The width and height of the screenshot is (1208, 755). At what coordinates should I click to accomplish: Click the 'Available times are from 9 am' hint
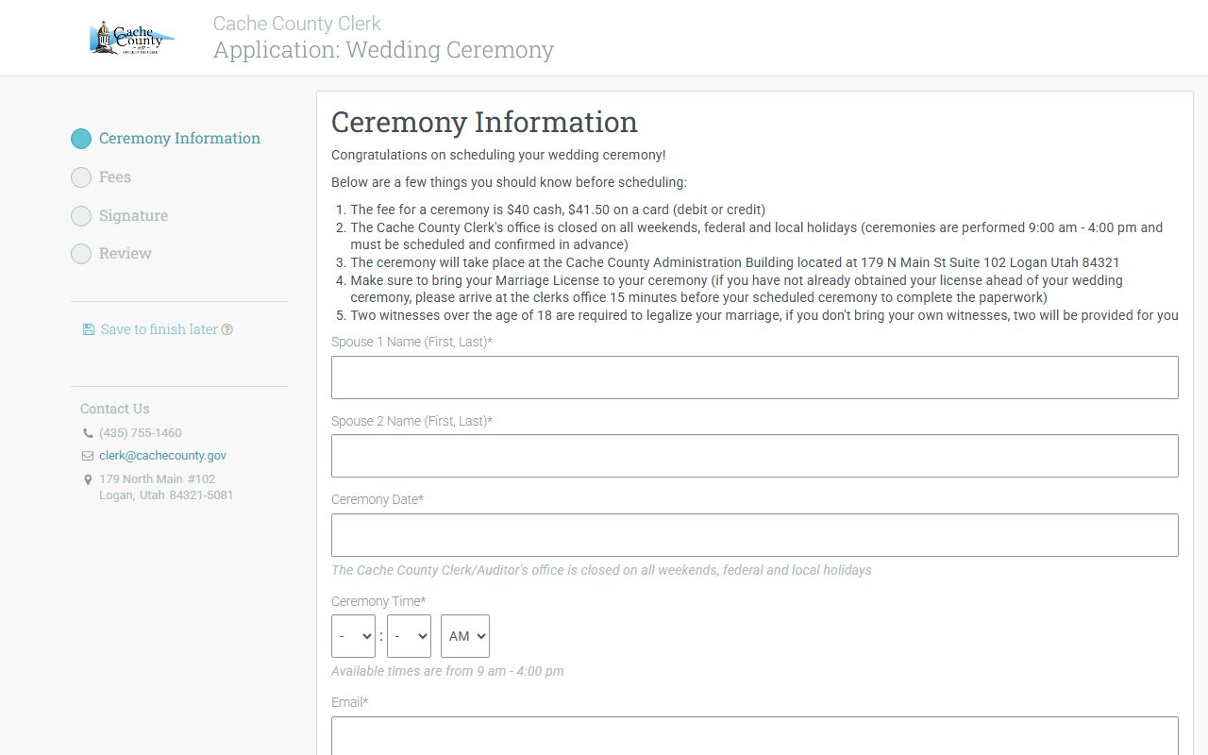pyautogui.click(x=447, y=671)
